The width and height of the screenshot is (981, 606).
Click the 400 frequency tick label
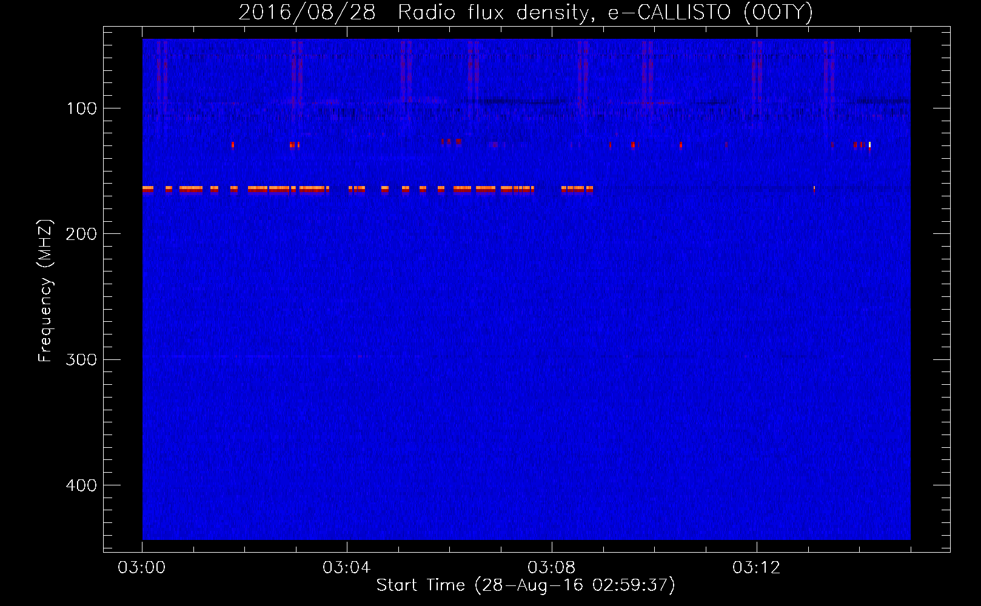pyautogui.click(x=81, y=485)
